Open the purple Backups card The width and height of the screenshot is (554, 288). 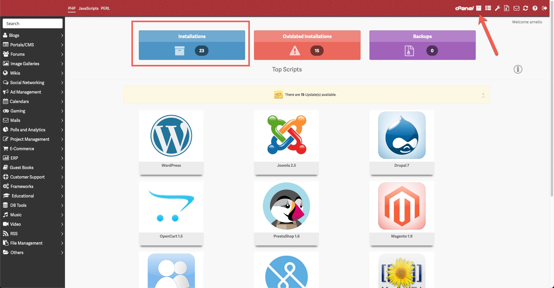click(x=422, y=45)
